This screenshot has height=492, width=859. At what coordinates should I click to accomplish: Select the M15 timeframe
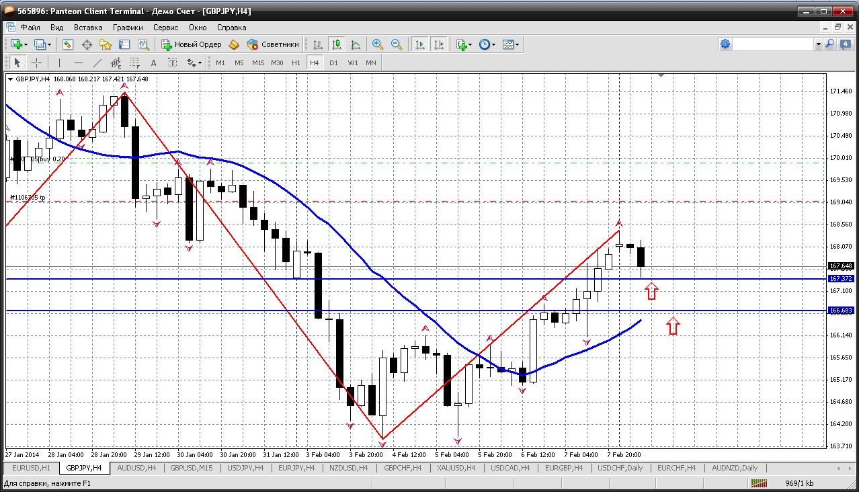click(x=258, y=63)
